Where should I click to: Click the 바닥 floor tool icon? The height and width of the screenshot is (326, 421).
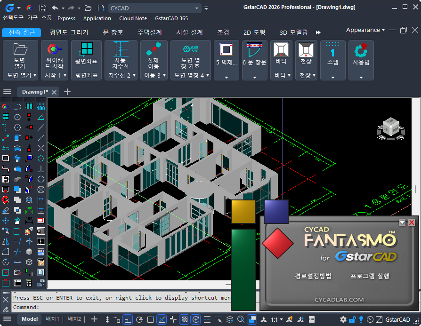[281, 50]
